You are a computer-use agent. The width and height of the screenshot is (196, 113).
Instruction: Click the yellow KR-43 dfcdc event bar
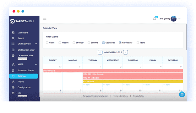133,81
